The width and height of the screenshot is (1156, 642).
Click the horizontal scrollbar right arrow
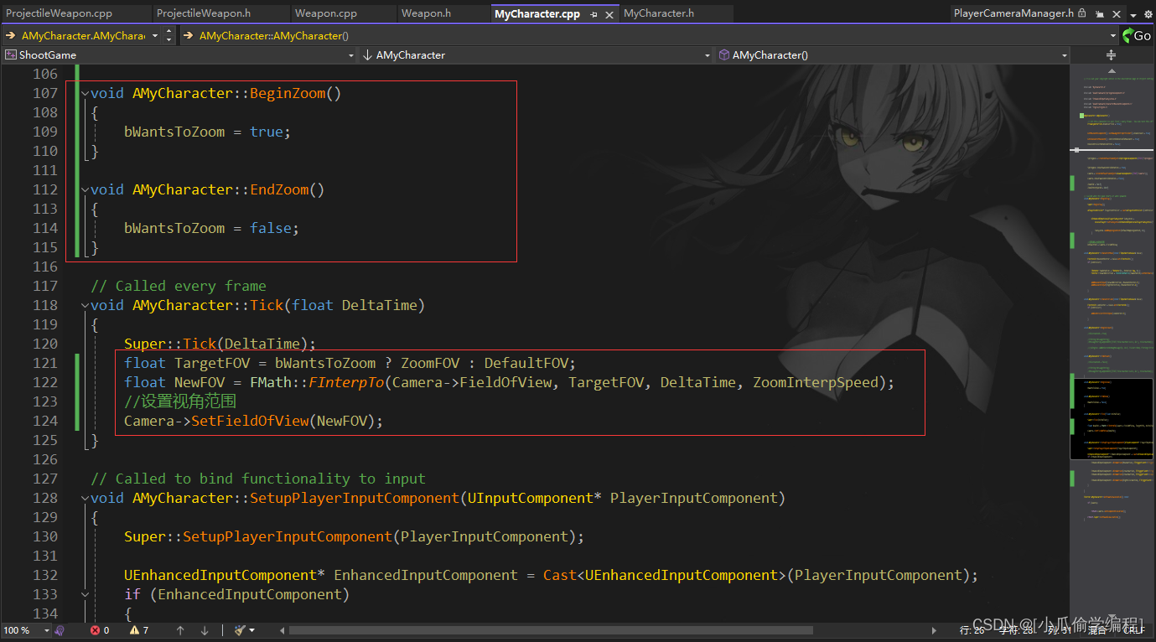[936, 630]
